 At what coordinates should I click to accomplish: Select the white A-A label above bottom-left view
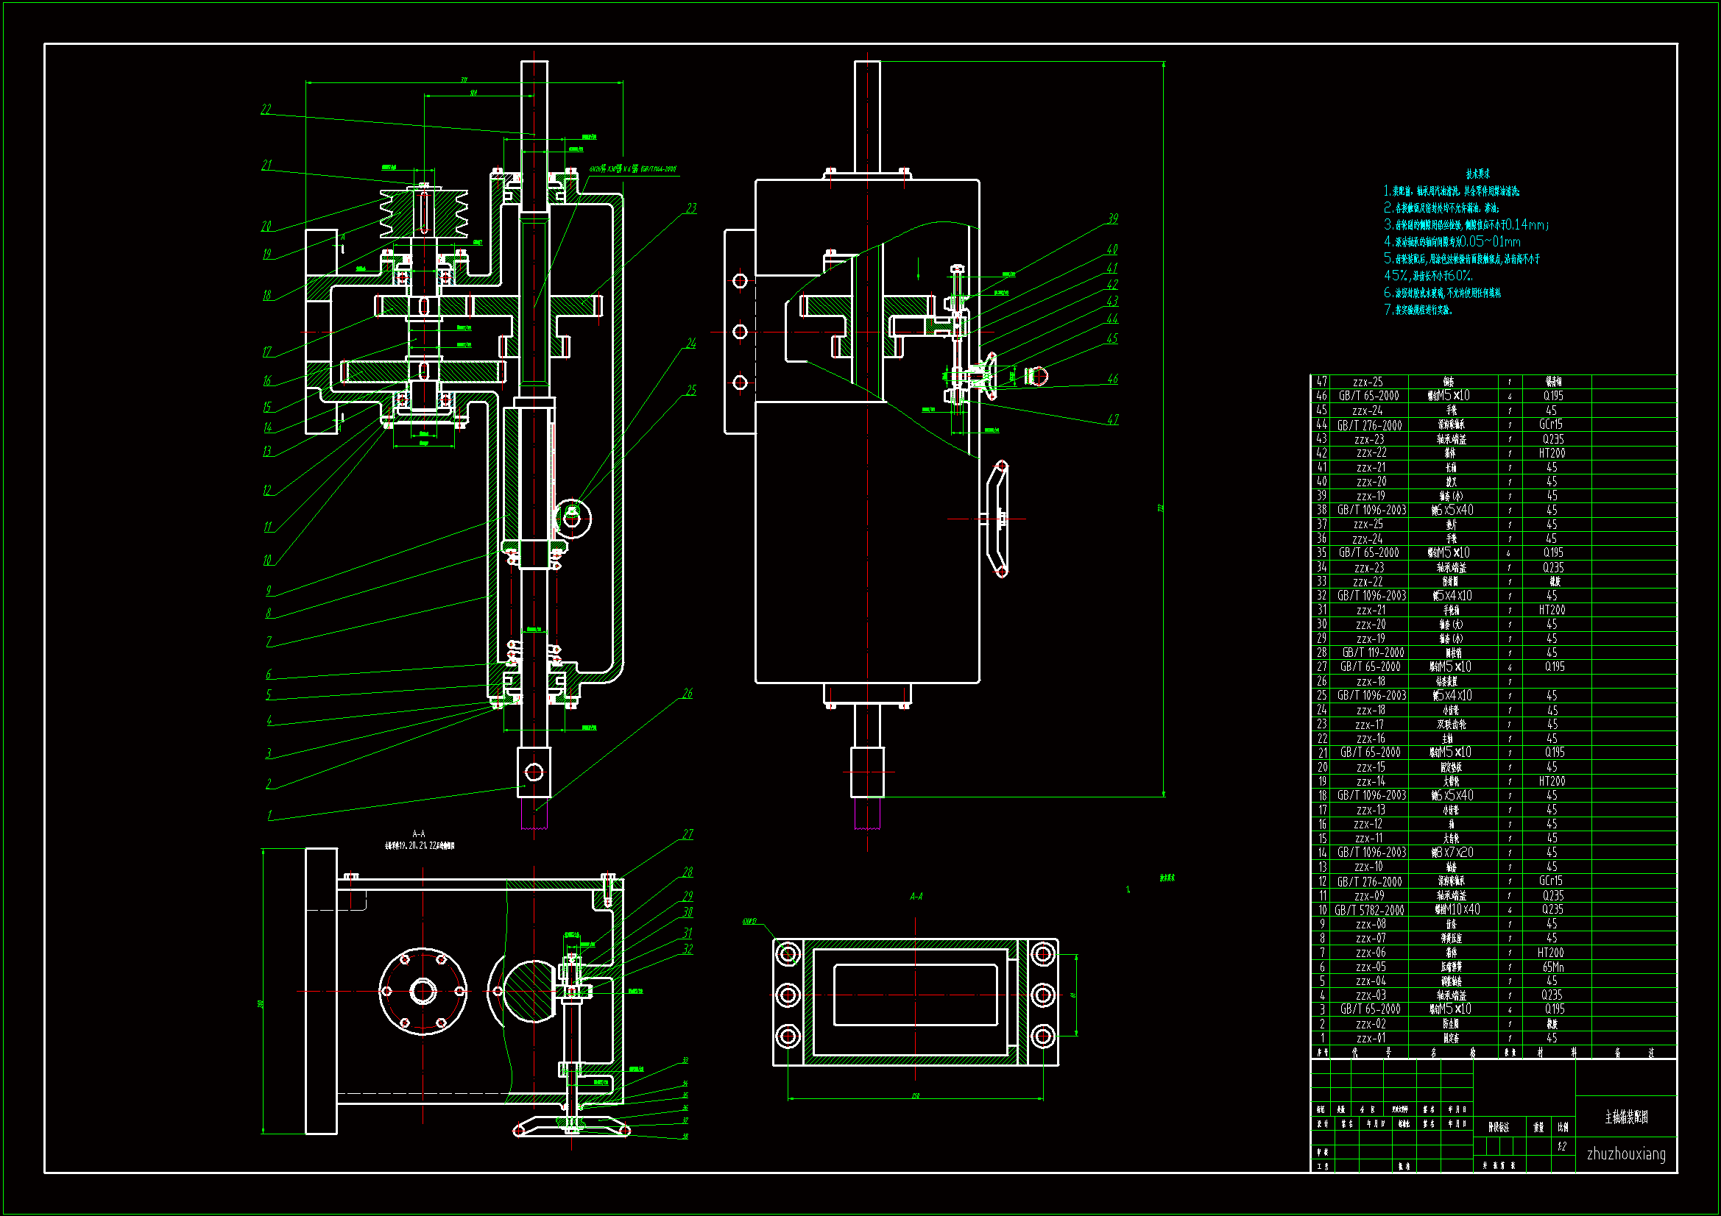coord(418,833)
